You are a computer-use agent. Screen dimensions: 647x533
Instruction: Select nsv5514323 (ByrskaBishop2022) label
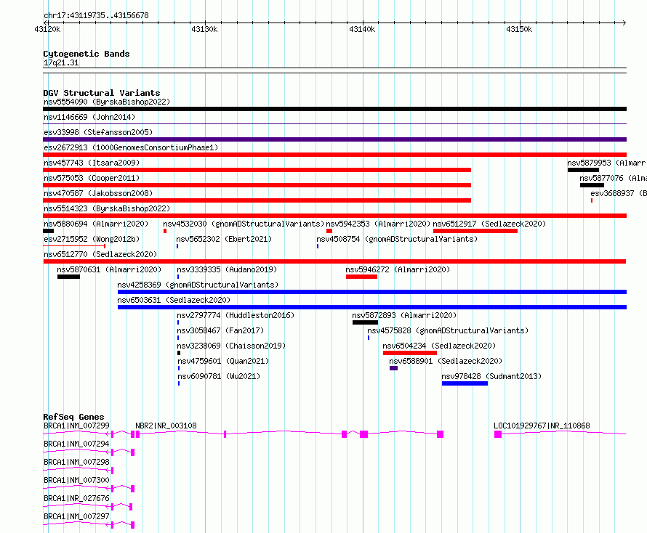click(107, 208)
